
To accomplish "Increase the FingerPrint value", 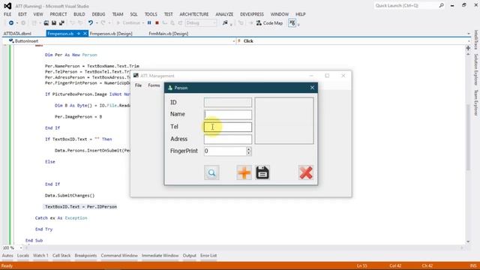I will (x=248, y=148).
